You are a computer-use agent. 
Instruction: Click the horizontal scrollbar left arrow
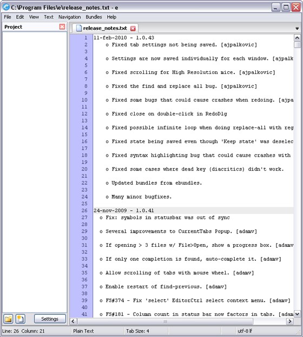point(73,321)
